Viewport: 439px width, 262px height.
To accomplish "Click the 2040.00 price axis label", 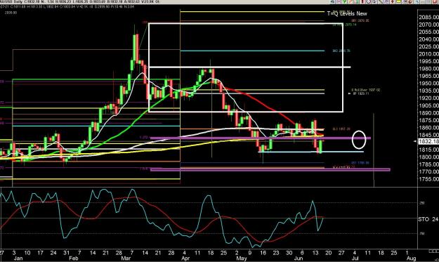I will point(428,39).
